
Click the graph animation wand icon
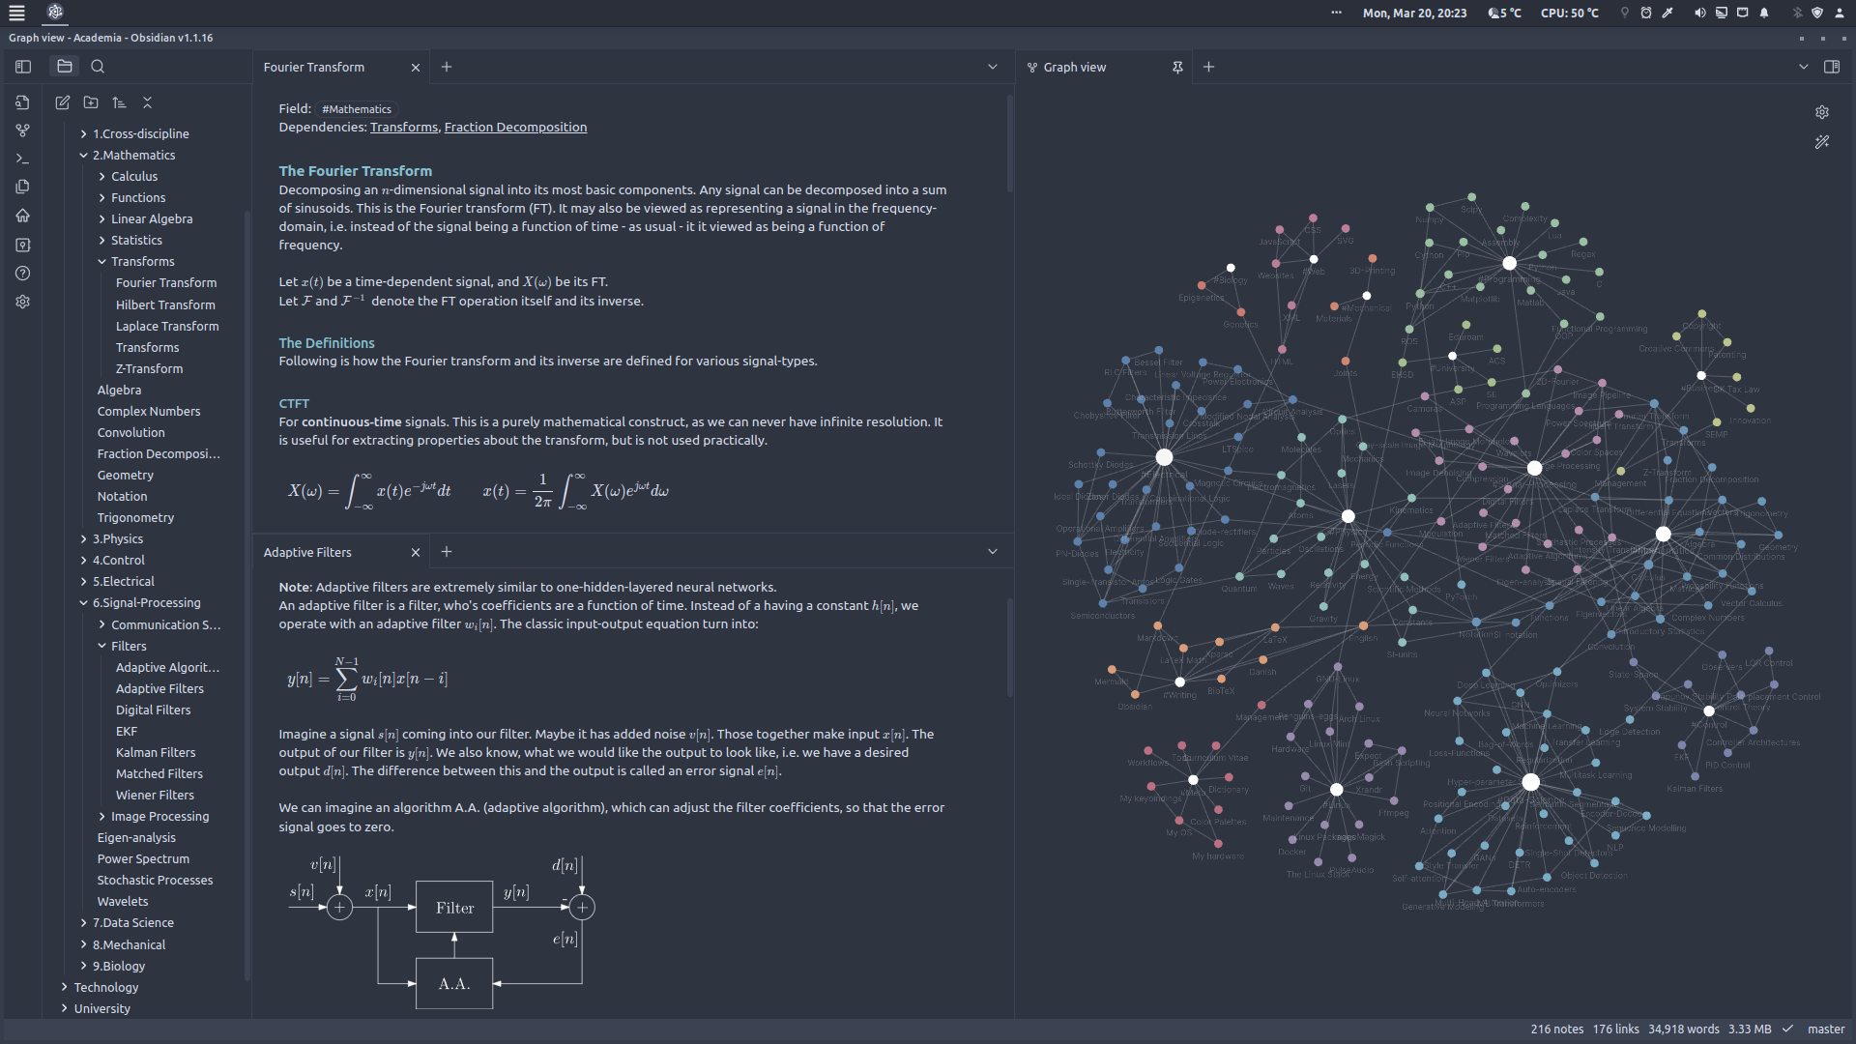point(1822,142)
